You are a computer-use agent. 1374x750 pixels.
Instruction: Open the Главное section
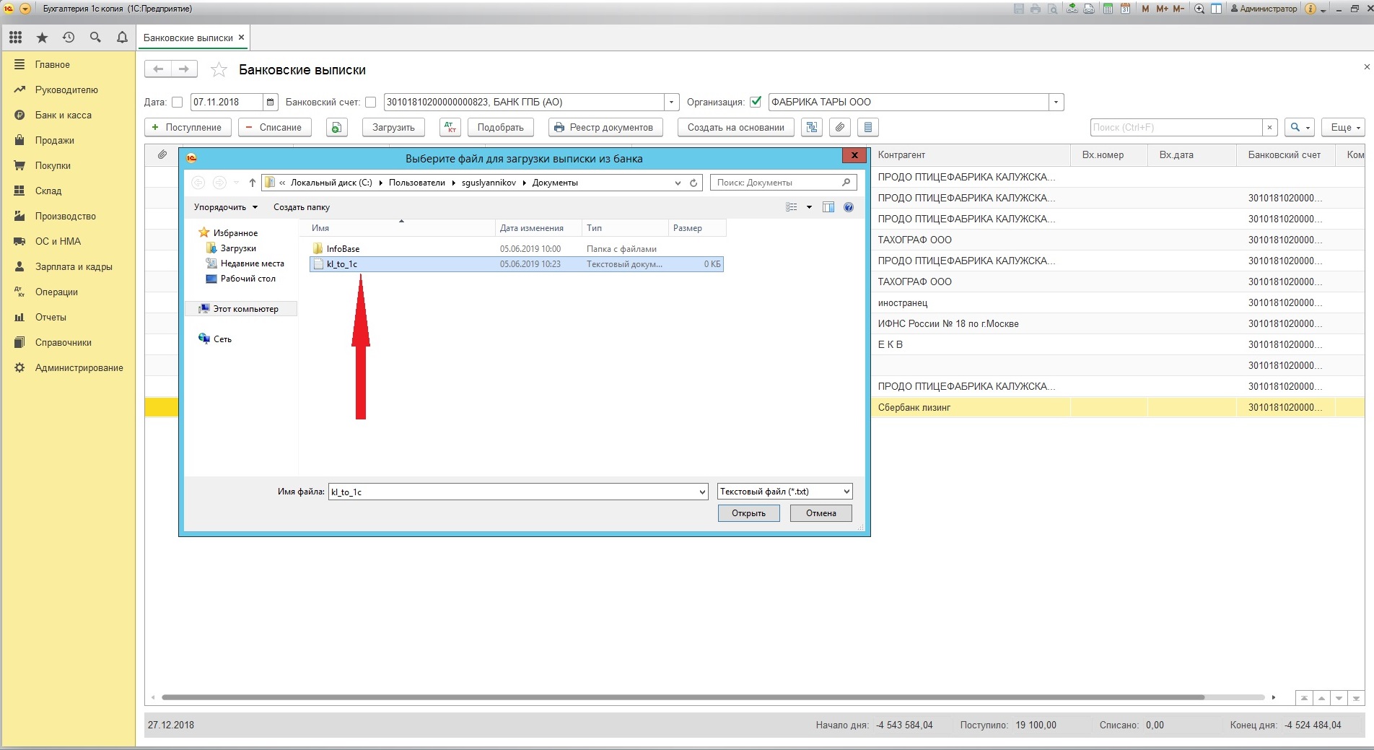53,64
